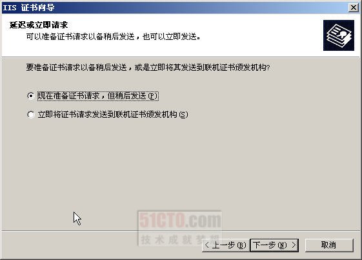Click the 延迟或立即请求 heading
Image resolution: width=362 pixels, height=260 pixels.
pos(39,25)
